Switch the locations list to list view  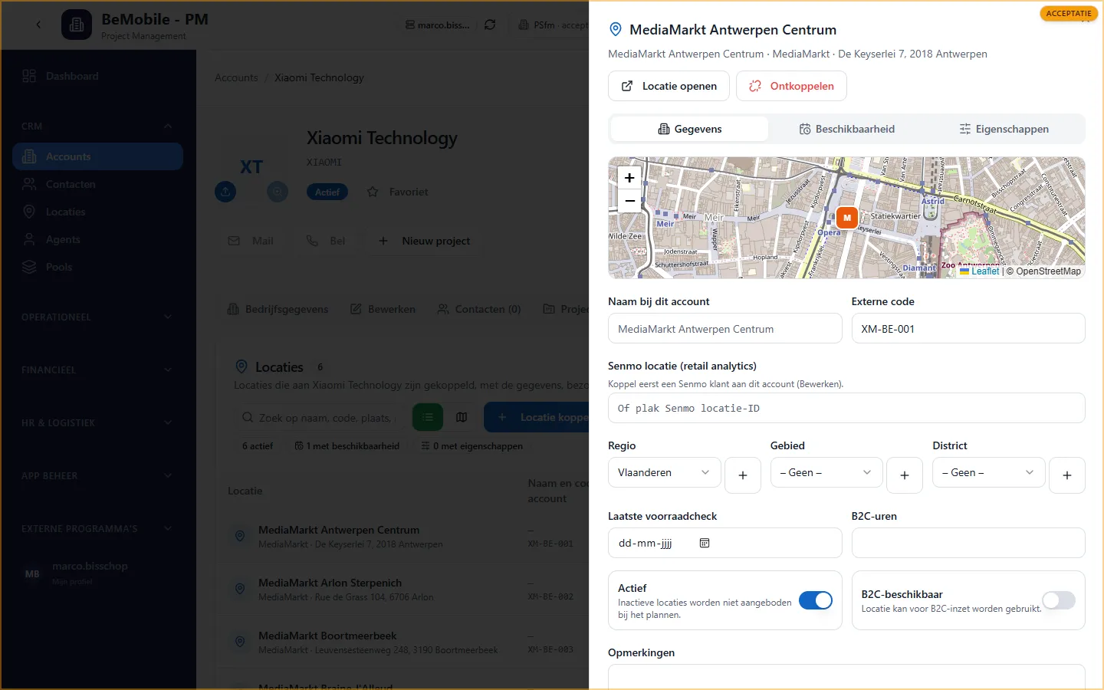[x=428, y=417]
